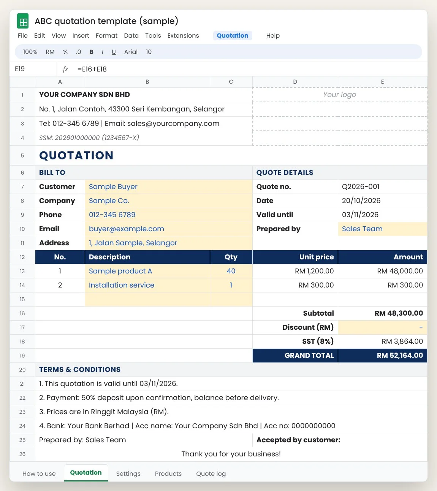Switch to the Settings sheet tab

tap(128, 474)
